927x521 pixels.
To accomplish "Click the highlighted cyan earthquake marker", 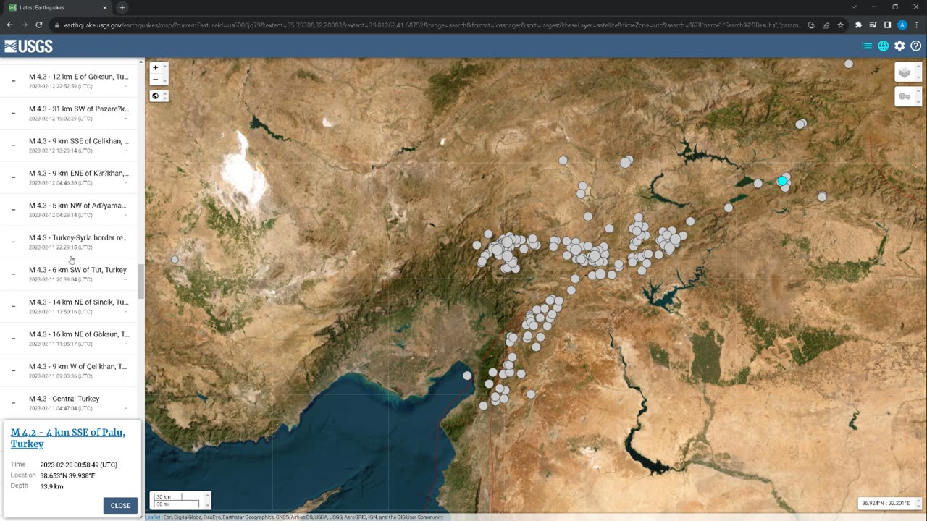I will click(782, 181).
